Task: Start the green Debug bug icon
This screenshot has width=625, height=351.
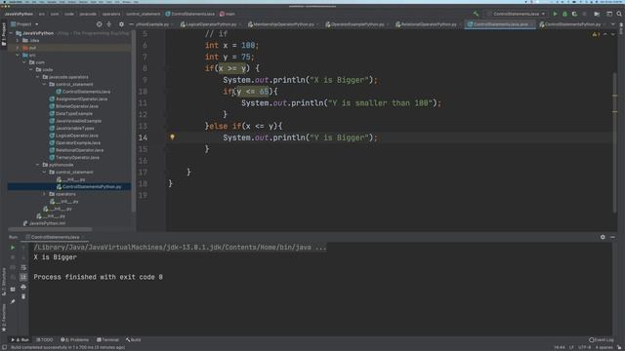Action: 564,14
